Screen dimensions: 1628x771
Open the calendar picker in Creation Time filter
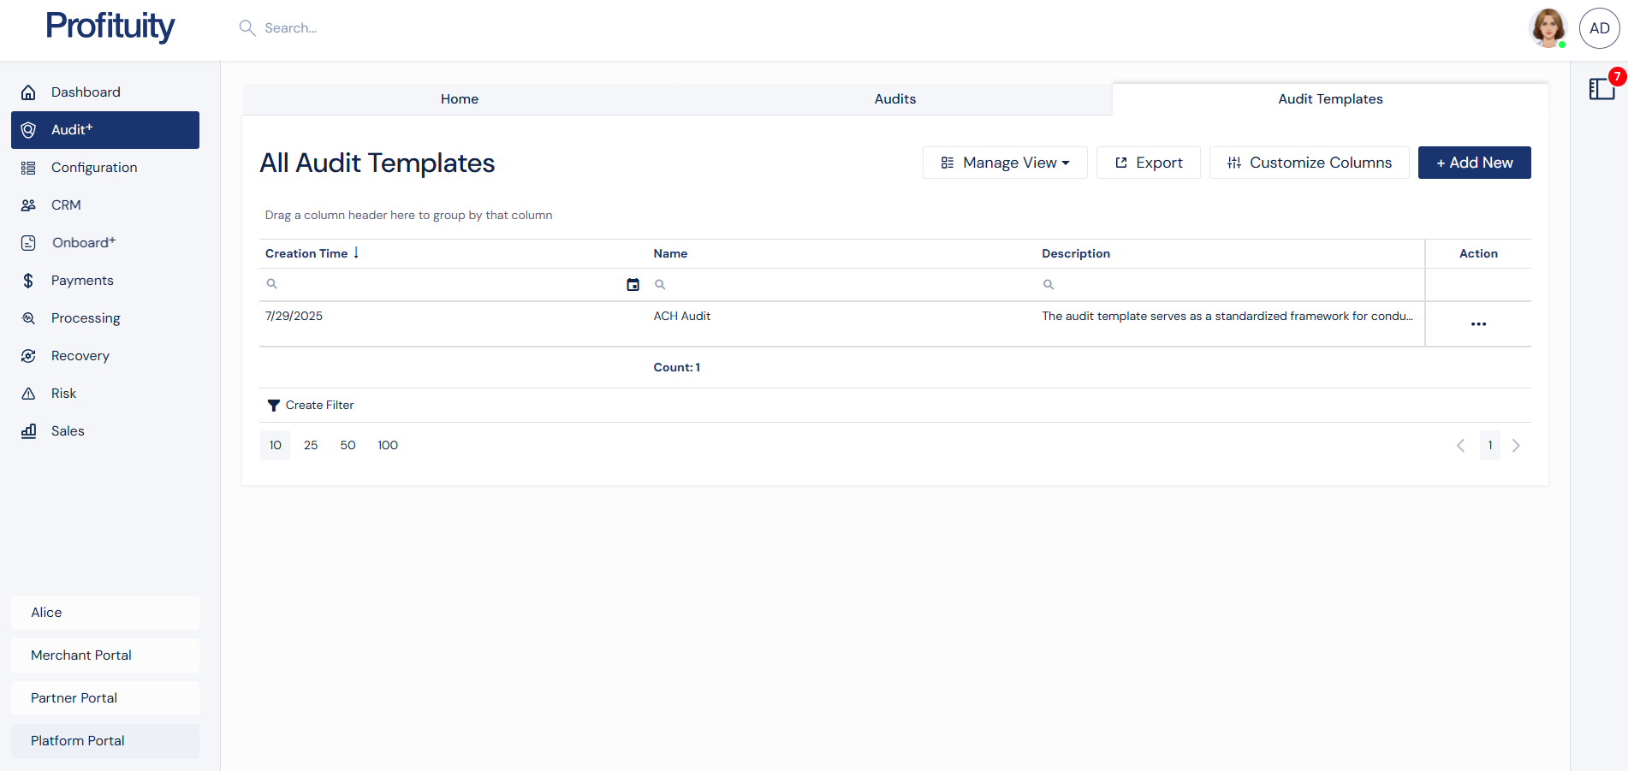coord(633,284)
